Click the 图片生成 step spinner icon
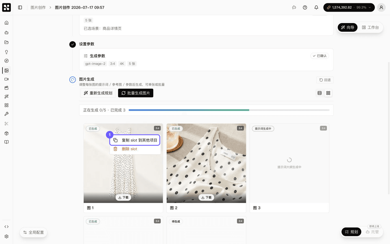390x244 pixels. click(x=73, y=79)
